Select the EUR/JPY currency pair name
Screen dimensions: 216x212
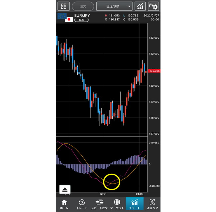coord(83,15)
